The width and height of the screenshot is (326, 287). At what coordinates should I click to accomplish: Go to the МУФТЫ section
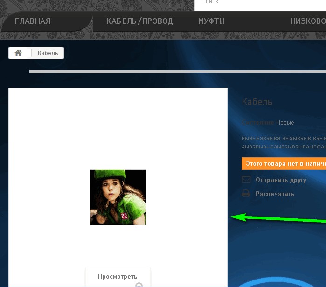(x=211, y=21)
